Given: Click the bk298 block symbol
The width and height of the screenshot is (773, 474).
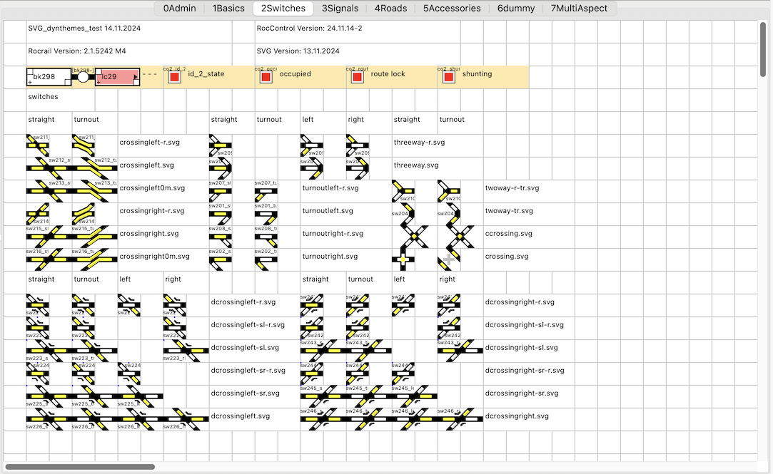Looking at the screenshot, I should (x=49, y=77).
